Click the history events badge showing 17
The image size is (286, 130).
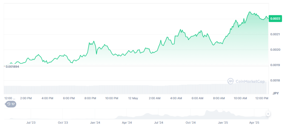[11, 104]
